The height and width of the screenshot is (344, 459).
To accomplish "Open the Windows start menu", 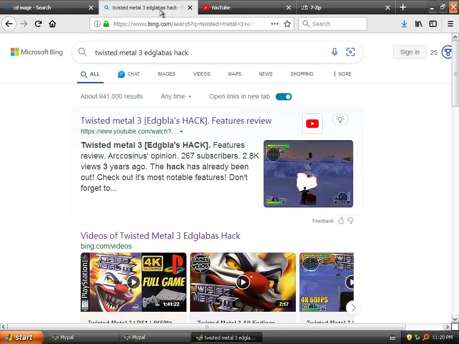I will 22,338.
